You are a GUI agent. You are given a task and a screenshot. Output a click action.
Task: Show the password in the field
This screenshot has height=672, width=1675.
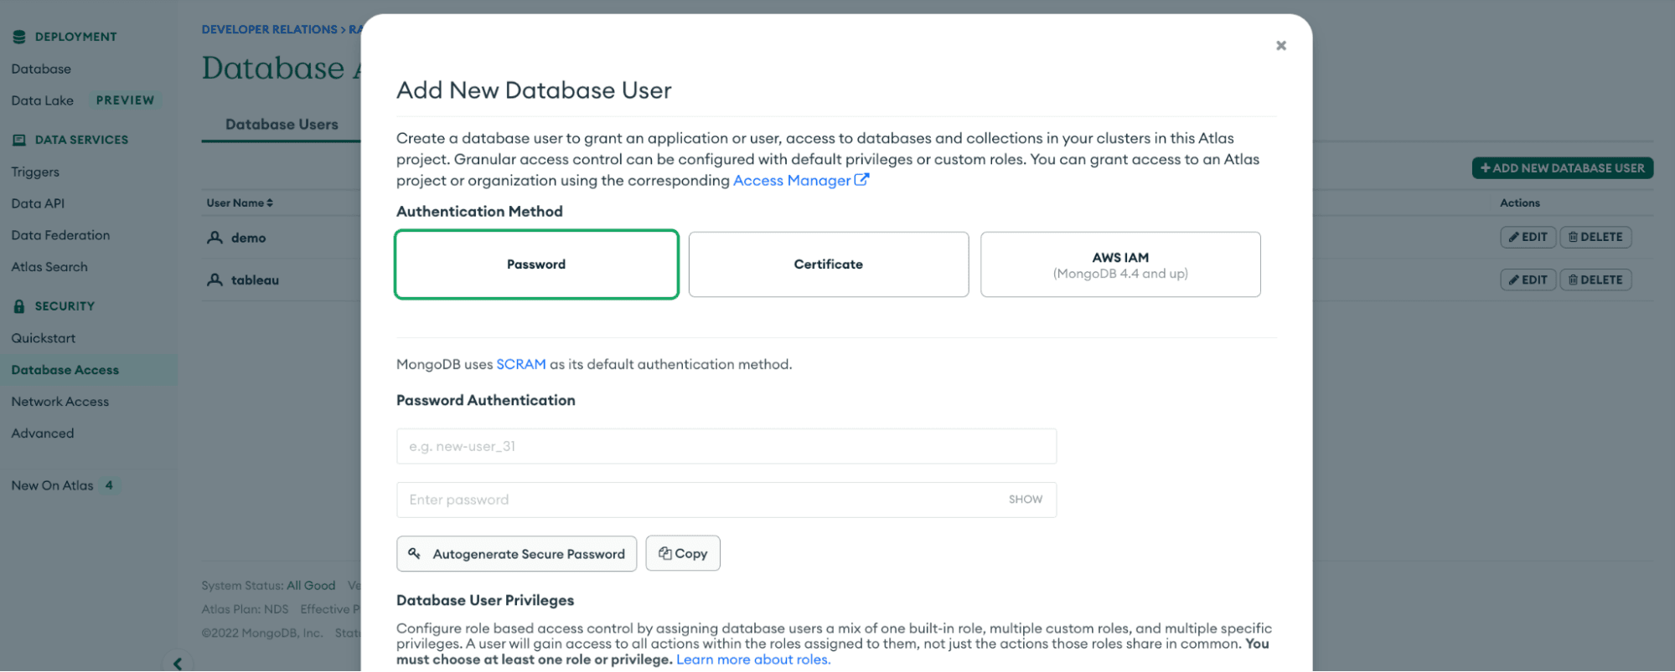coord(1025,500)
